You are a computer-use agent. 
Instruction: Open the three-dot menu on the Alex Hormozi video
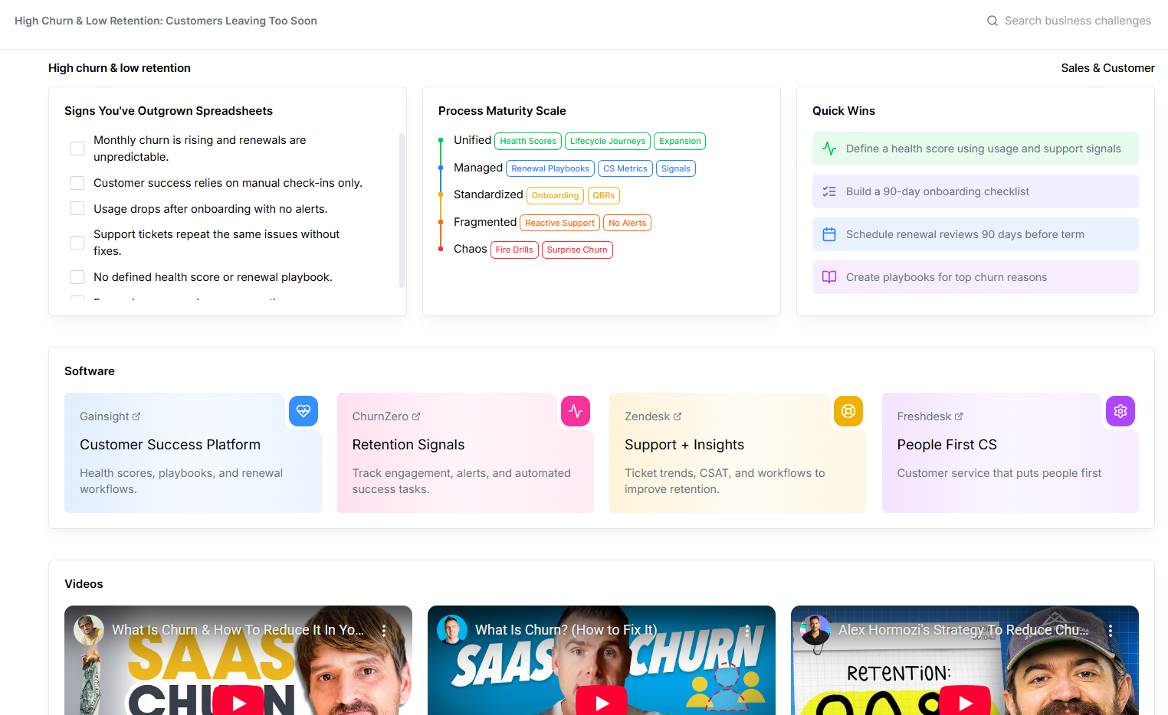pyautogui.click(x=1111, y=630)
